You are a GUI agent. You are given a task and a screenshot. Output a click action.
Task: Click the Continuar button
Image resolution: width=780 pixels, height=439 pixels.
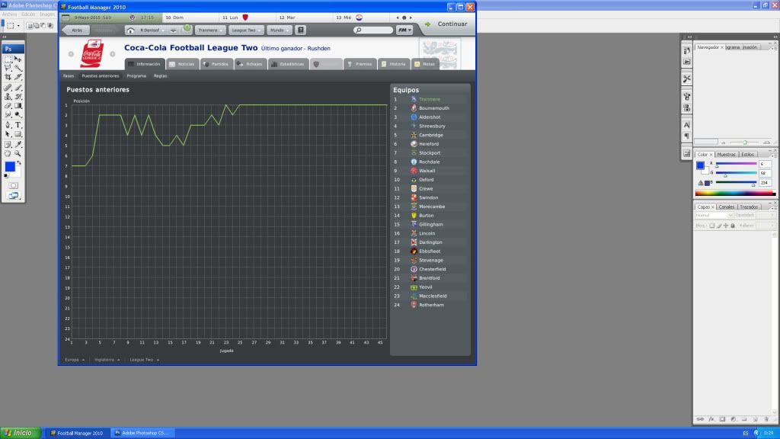[447, 24]
